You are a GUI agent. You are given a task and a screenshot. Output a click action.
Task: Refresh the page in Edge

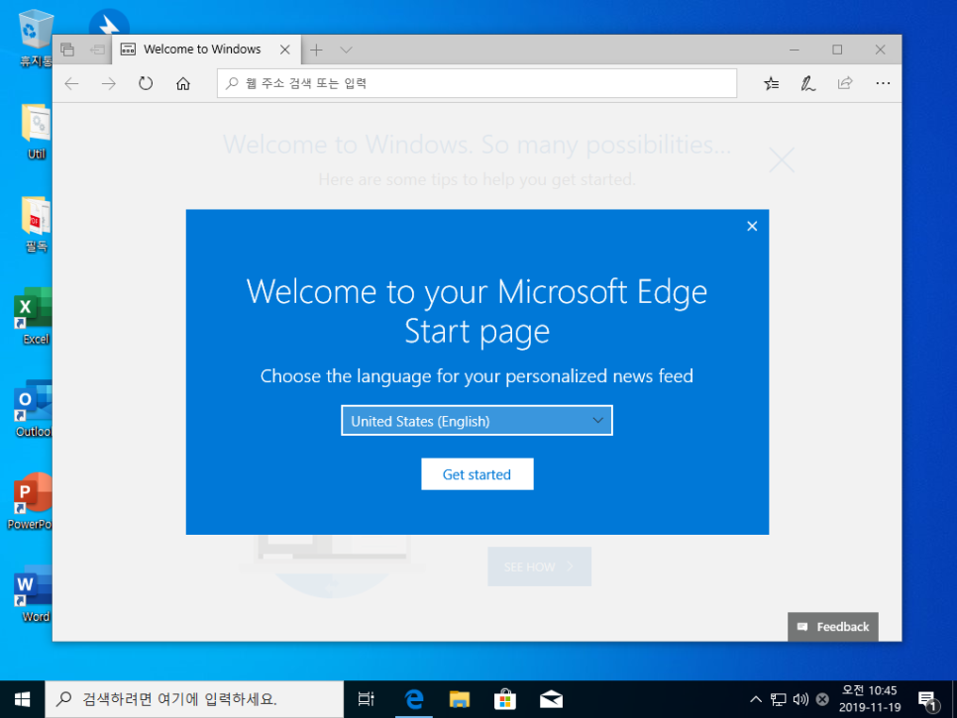point(146,83)
